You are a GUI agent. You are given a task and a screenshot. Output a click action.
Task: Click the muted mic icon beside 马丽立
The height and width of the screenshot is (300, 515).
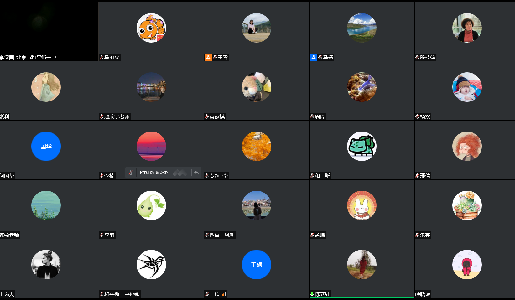pos(101,57)
